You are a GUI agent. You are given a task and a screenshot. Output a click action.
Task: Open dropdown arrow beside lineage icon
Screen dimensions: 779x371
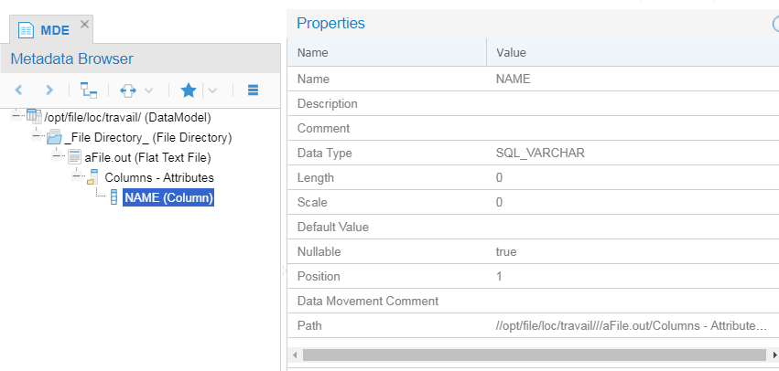pyautogui.click(x=148, y=90)
